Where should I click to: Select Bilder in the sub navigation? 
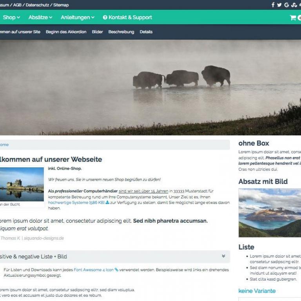[x=97, y=32]
